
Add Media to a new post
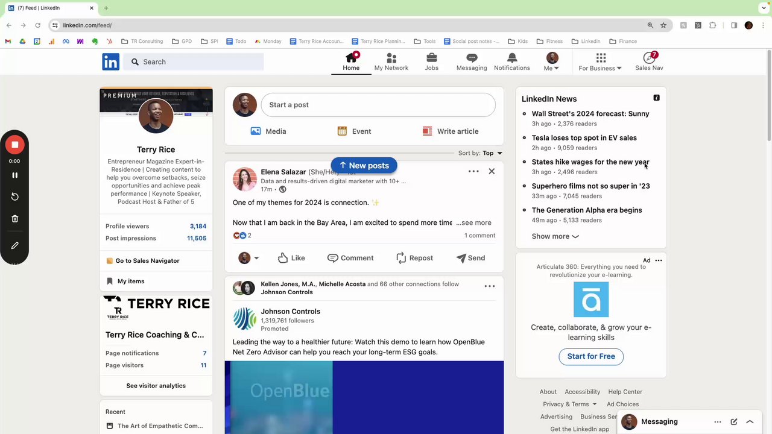coord(268,131)
